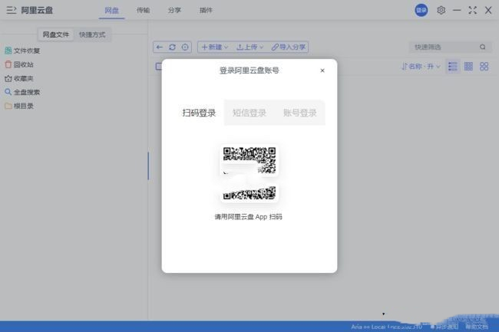This screenshot has width=499, height=332.
Task: Close the 登录阿里云盘账号 dialog
Action: click(322, 71)
